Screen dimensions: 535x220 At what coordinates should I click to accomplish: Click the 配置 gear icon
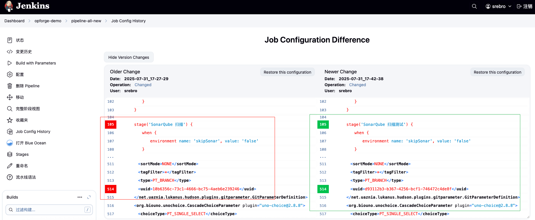click(10, 74)
